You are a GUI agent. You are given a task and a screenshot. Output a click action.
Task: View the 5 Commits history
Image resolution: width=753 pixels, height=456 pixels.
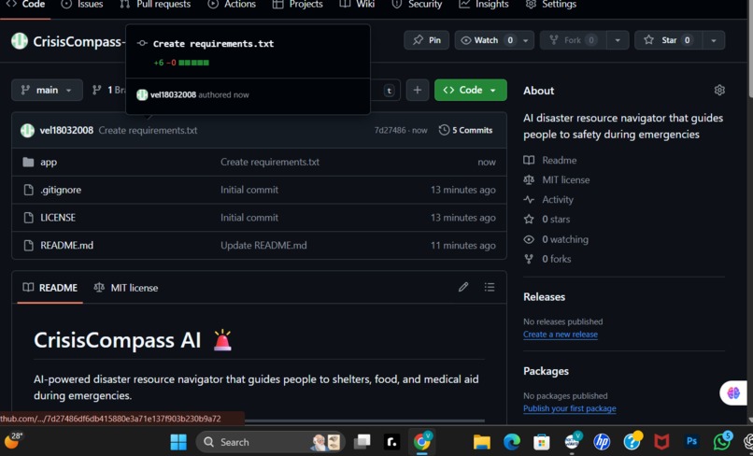point(465,130)
